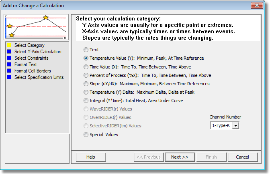The width and height of the screenshot is (270, 175).
Task: Choose the Special Values radio option
Action: pos(86,135)
